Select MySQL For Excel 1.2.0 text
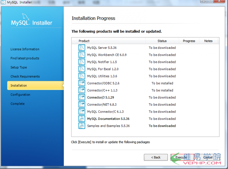Viewport: 228px width, 169px height. [103, 69]
